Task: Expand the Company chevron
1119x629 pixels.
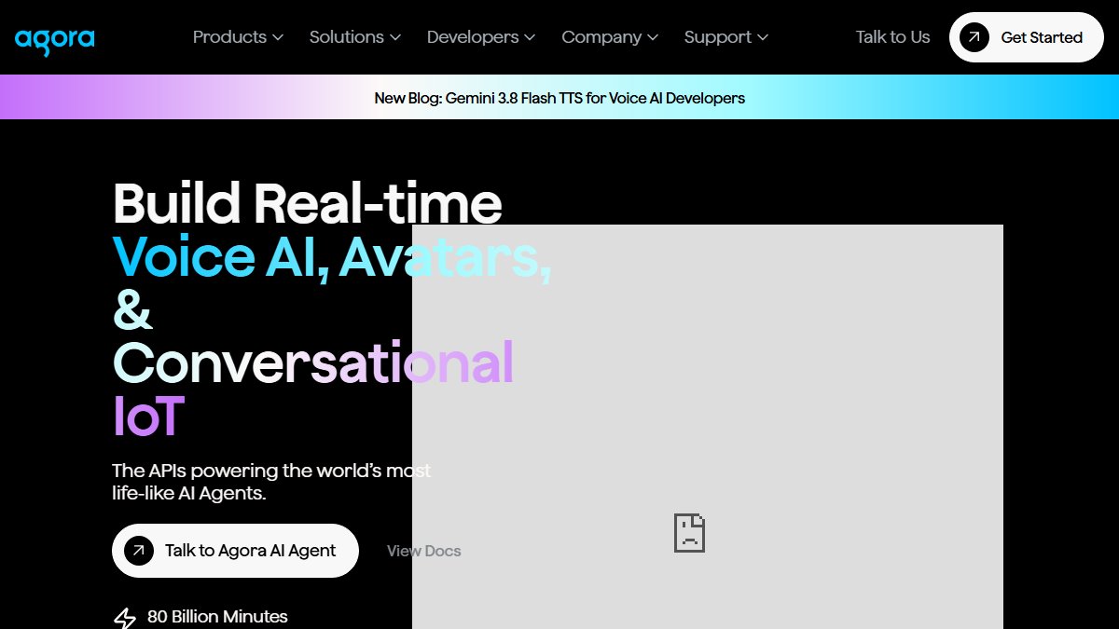Action: click(x=653, y=37)
